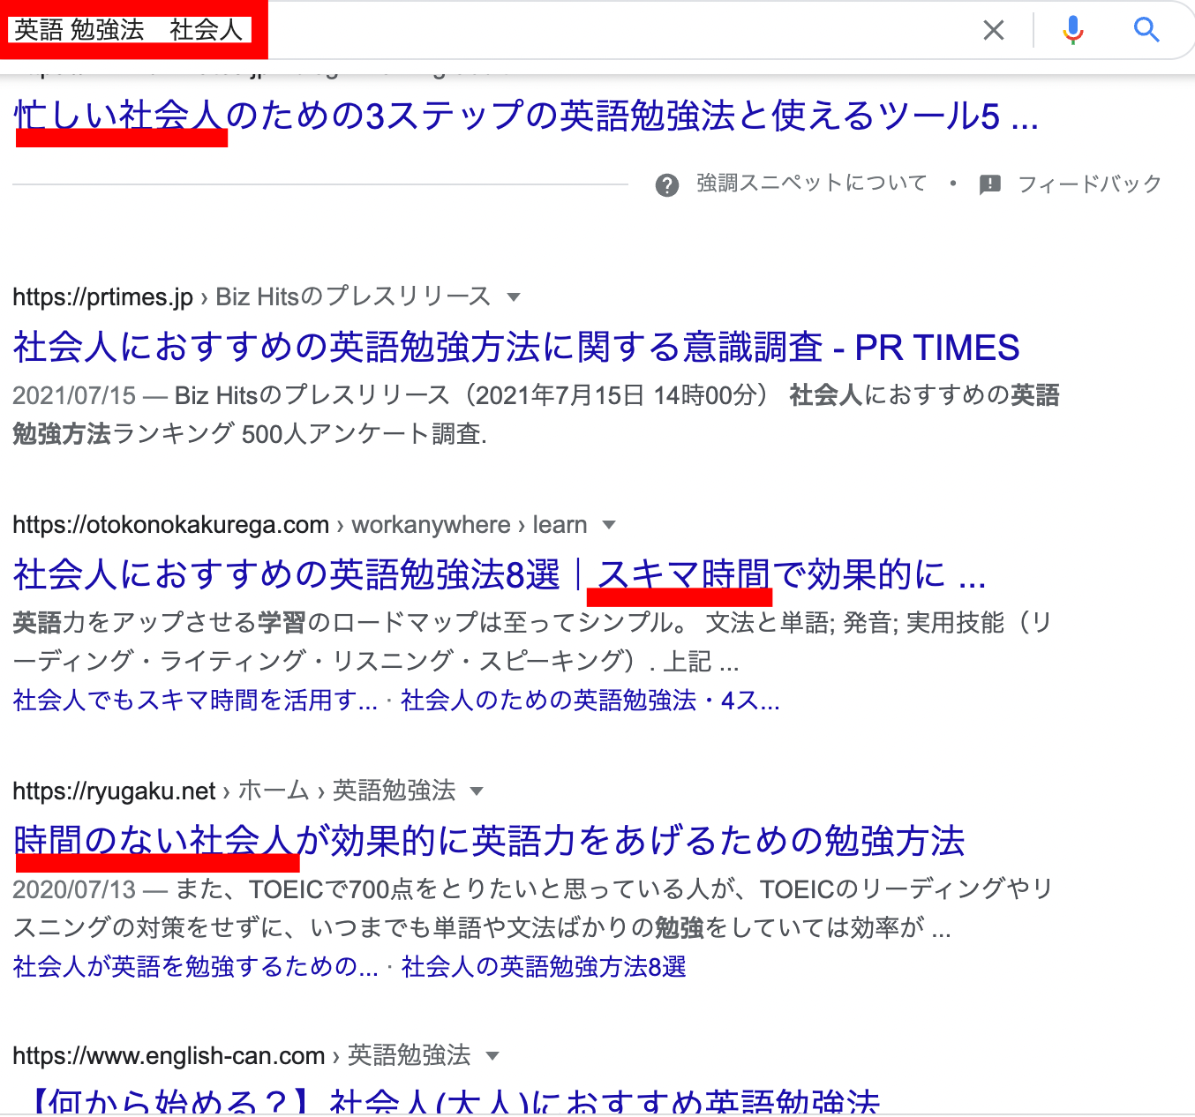
Task: Click the フィードバック text link
Action: click(1088, 184)
